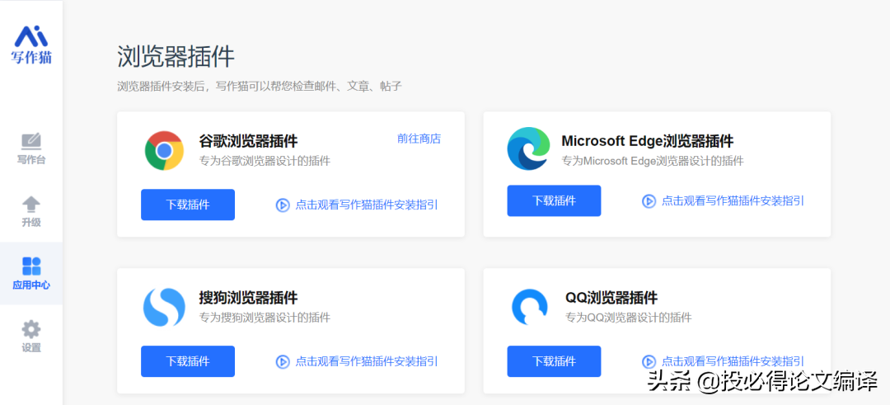Image resolution: width=890 pixels, height=405 pixels.
Task: Download the Microsoft Edge plugin
Action: point(554,200)
